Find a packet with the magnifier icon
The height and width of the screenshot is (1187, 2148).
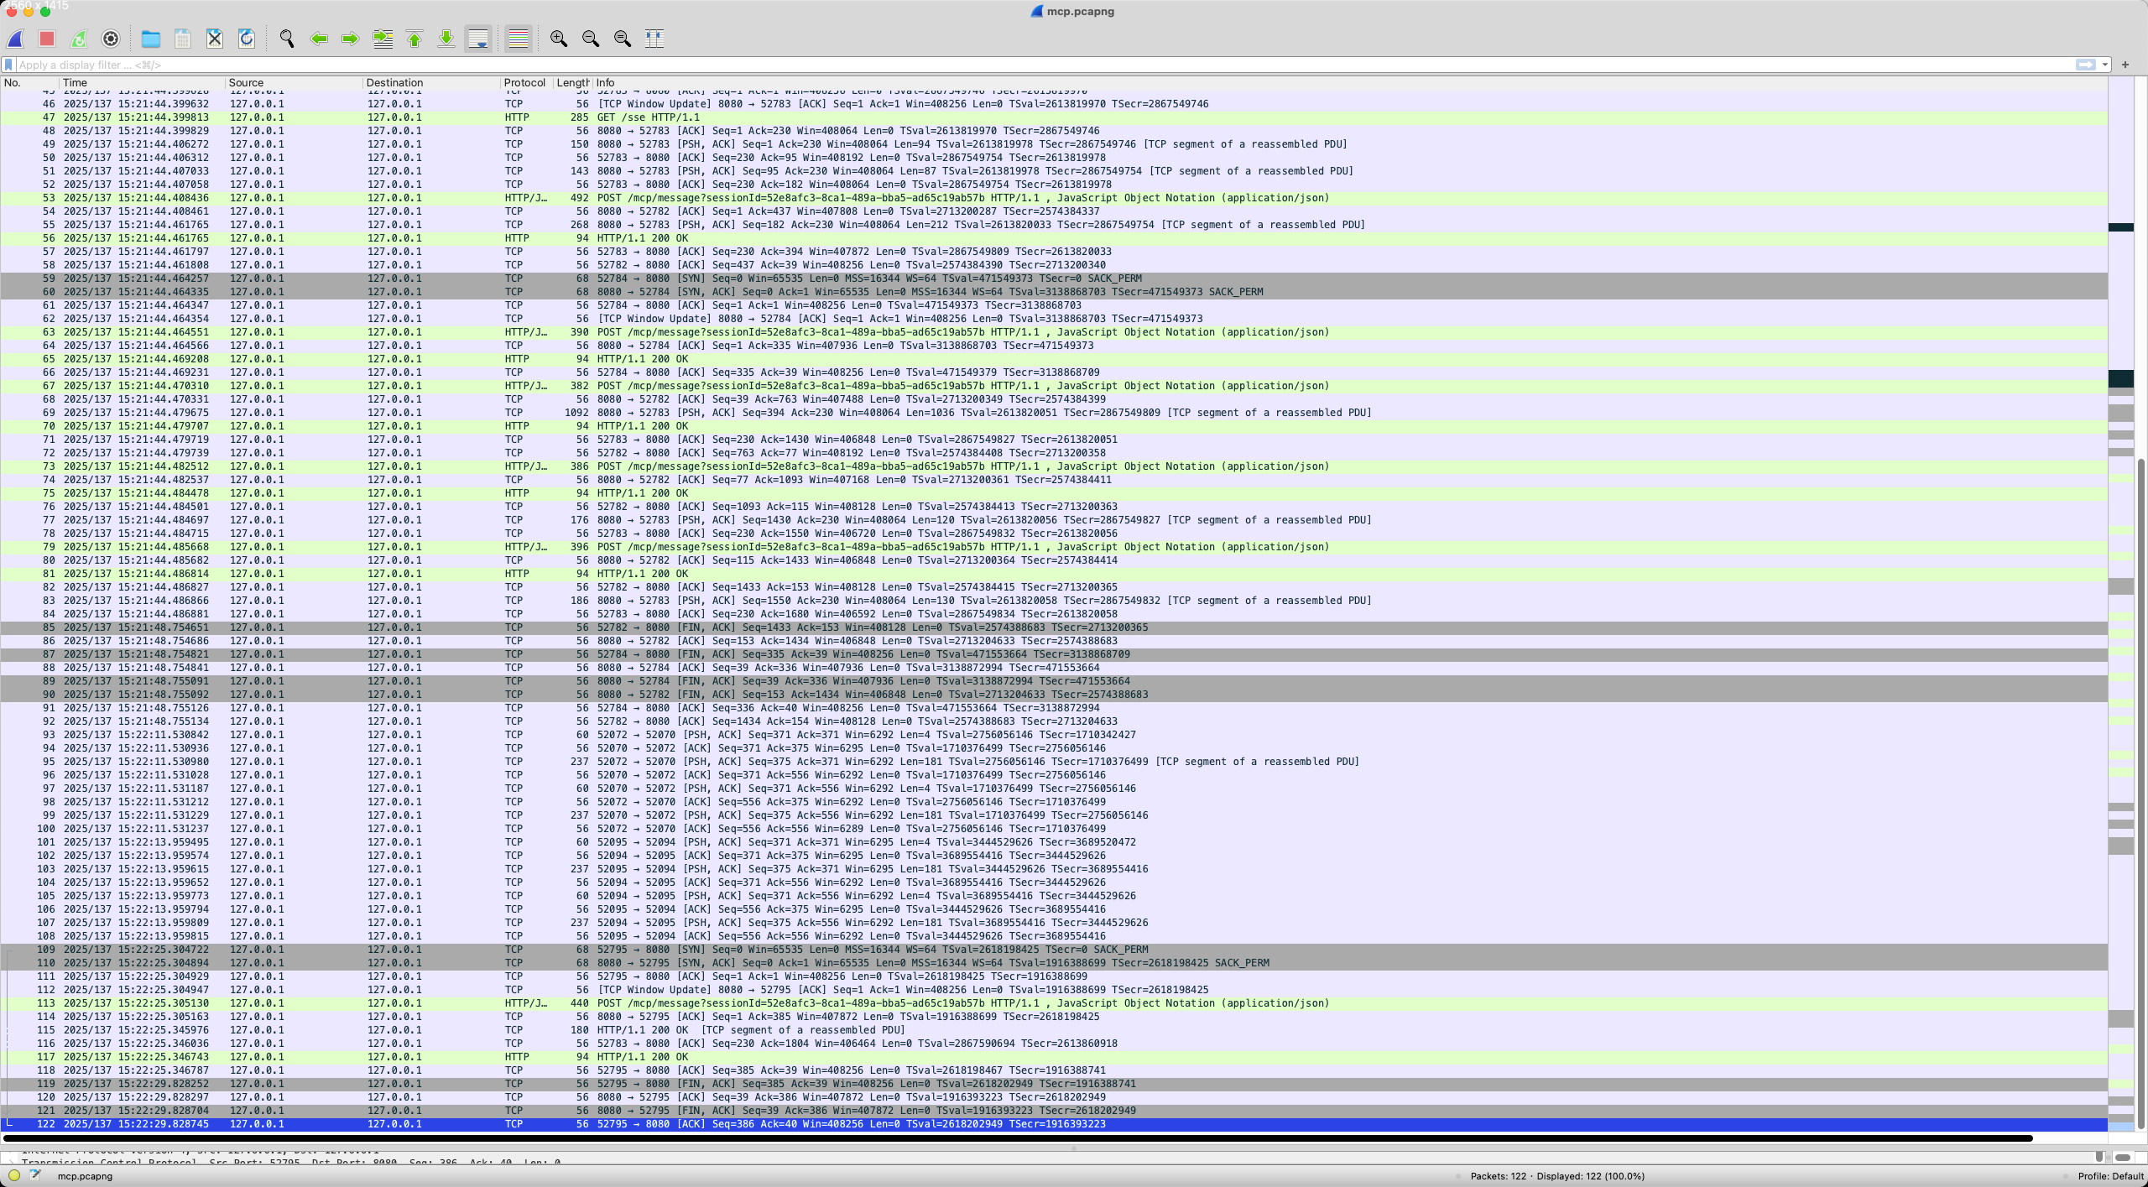[287, 39]
